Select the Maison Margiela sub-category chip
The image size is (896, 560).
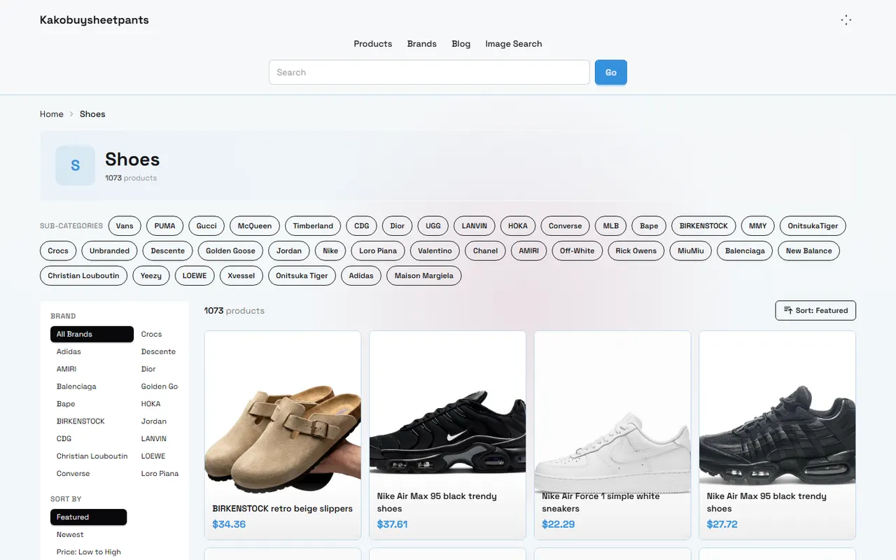coord(423,276)
